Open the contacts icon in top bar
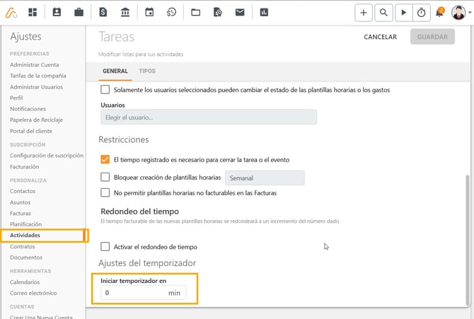The image size is (474, 319). coord(57,13)
